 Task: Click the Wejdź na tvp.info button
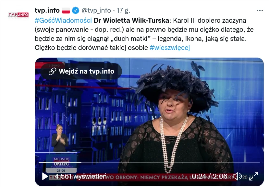coord(81,71)
